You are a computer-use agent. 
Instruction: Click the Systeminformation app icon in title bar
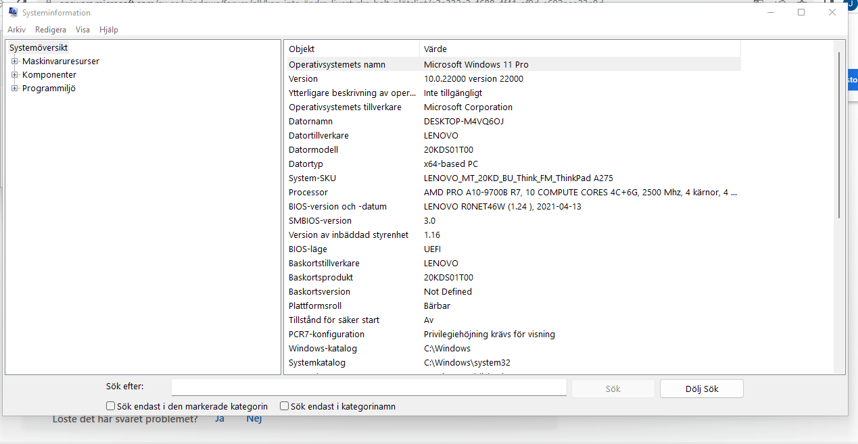pyautogui.click(x=13, y=13)
